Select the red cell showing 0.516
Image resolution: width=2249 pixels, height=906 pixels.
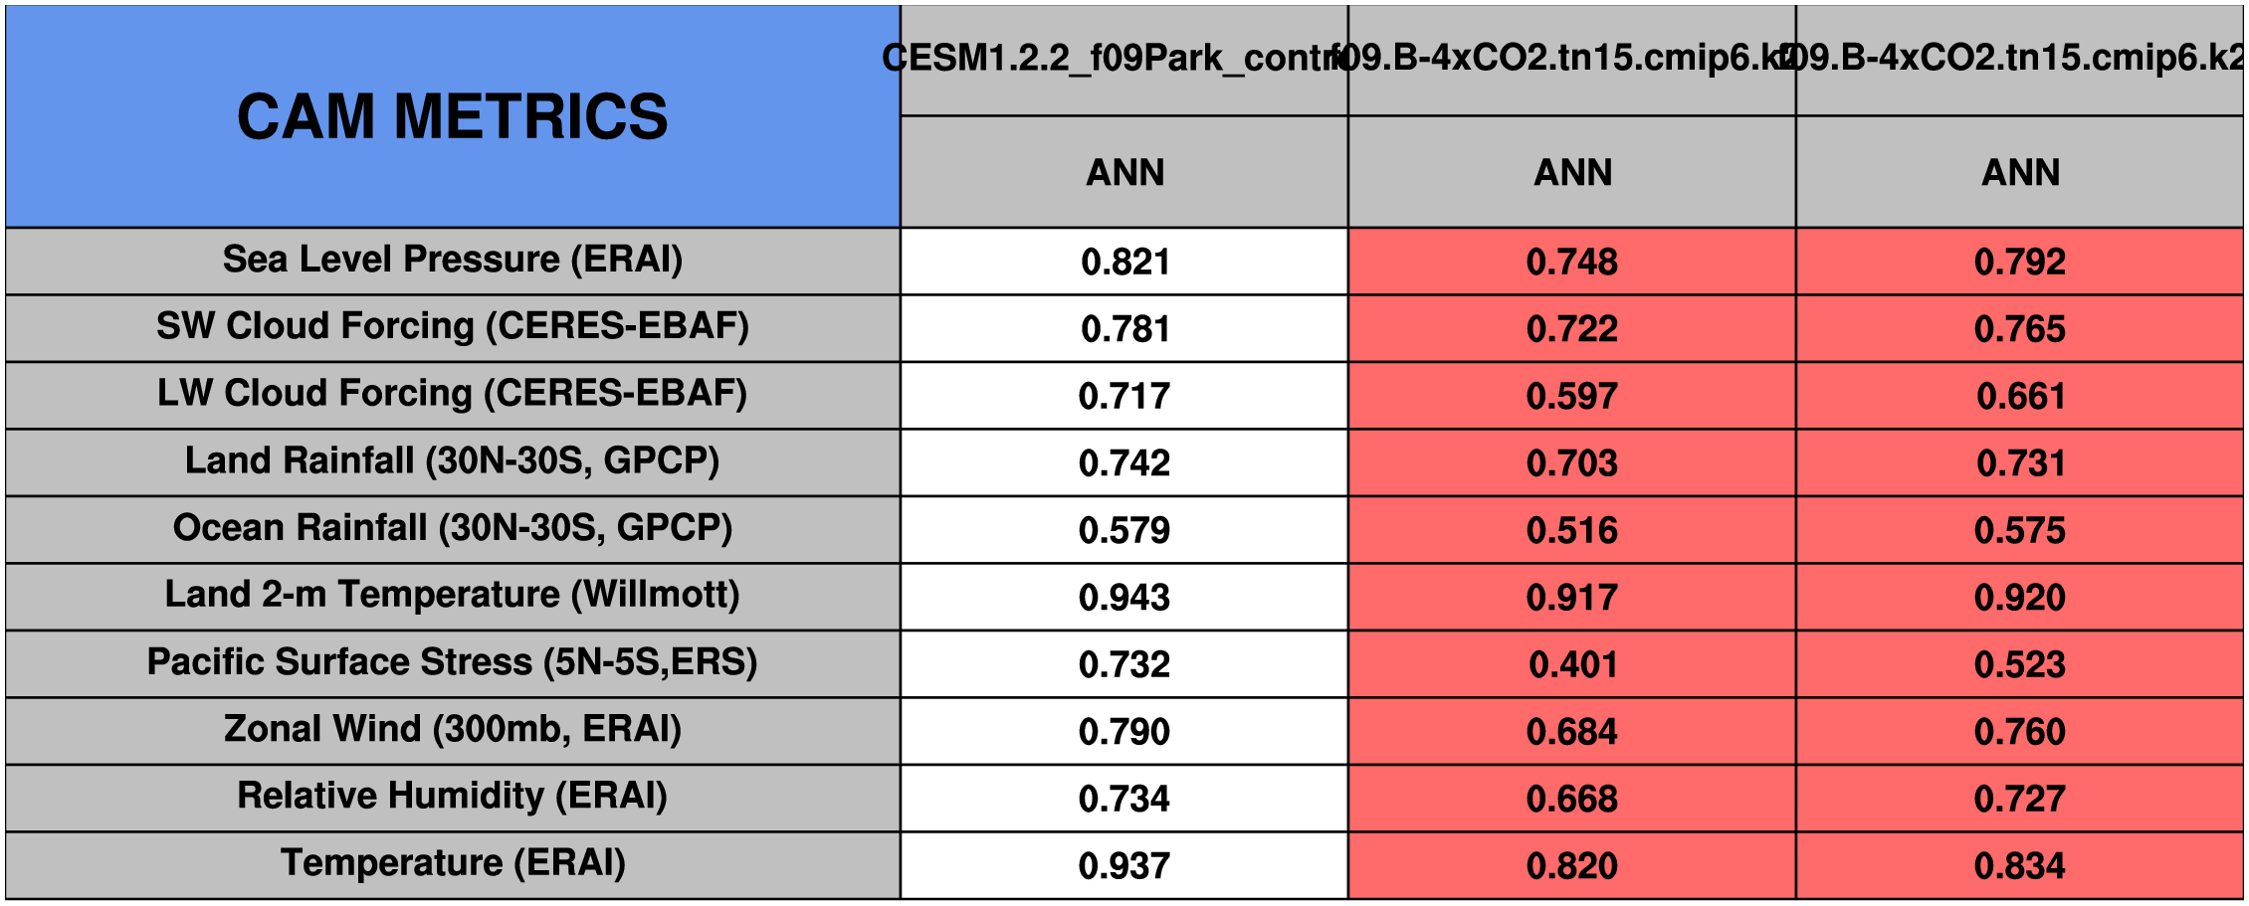coord(1572,530)
